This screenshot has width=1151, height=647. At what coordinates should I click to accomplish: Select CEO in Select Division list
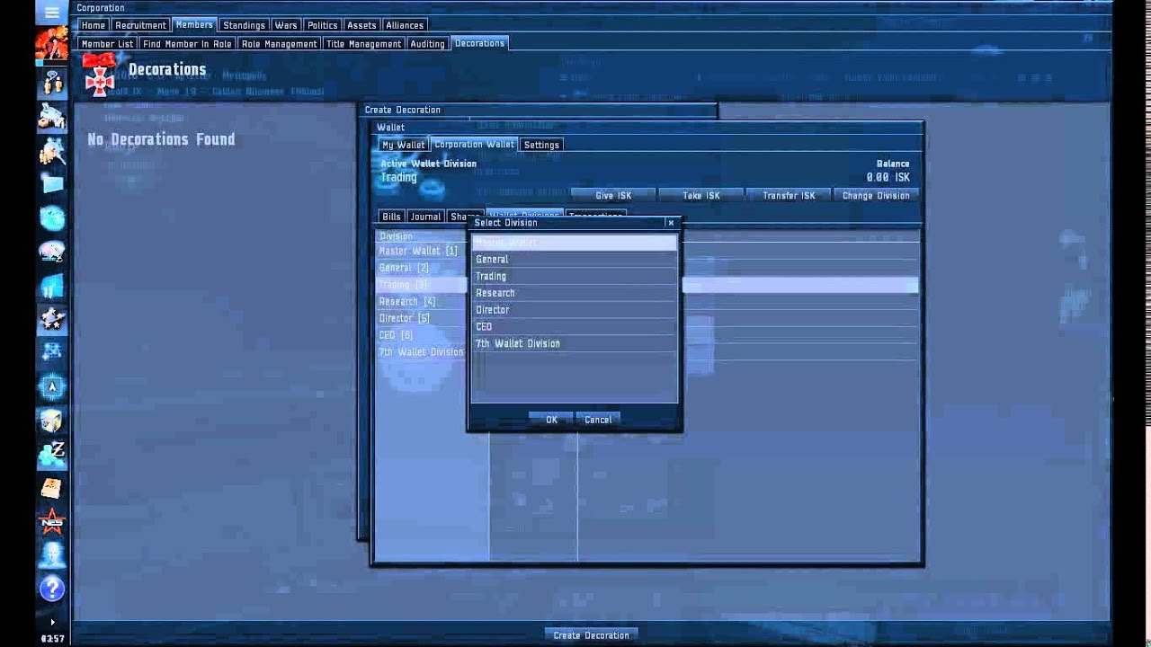[575, 327]
